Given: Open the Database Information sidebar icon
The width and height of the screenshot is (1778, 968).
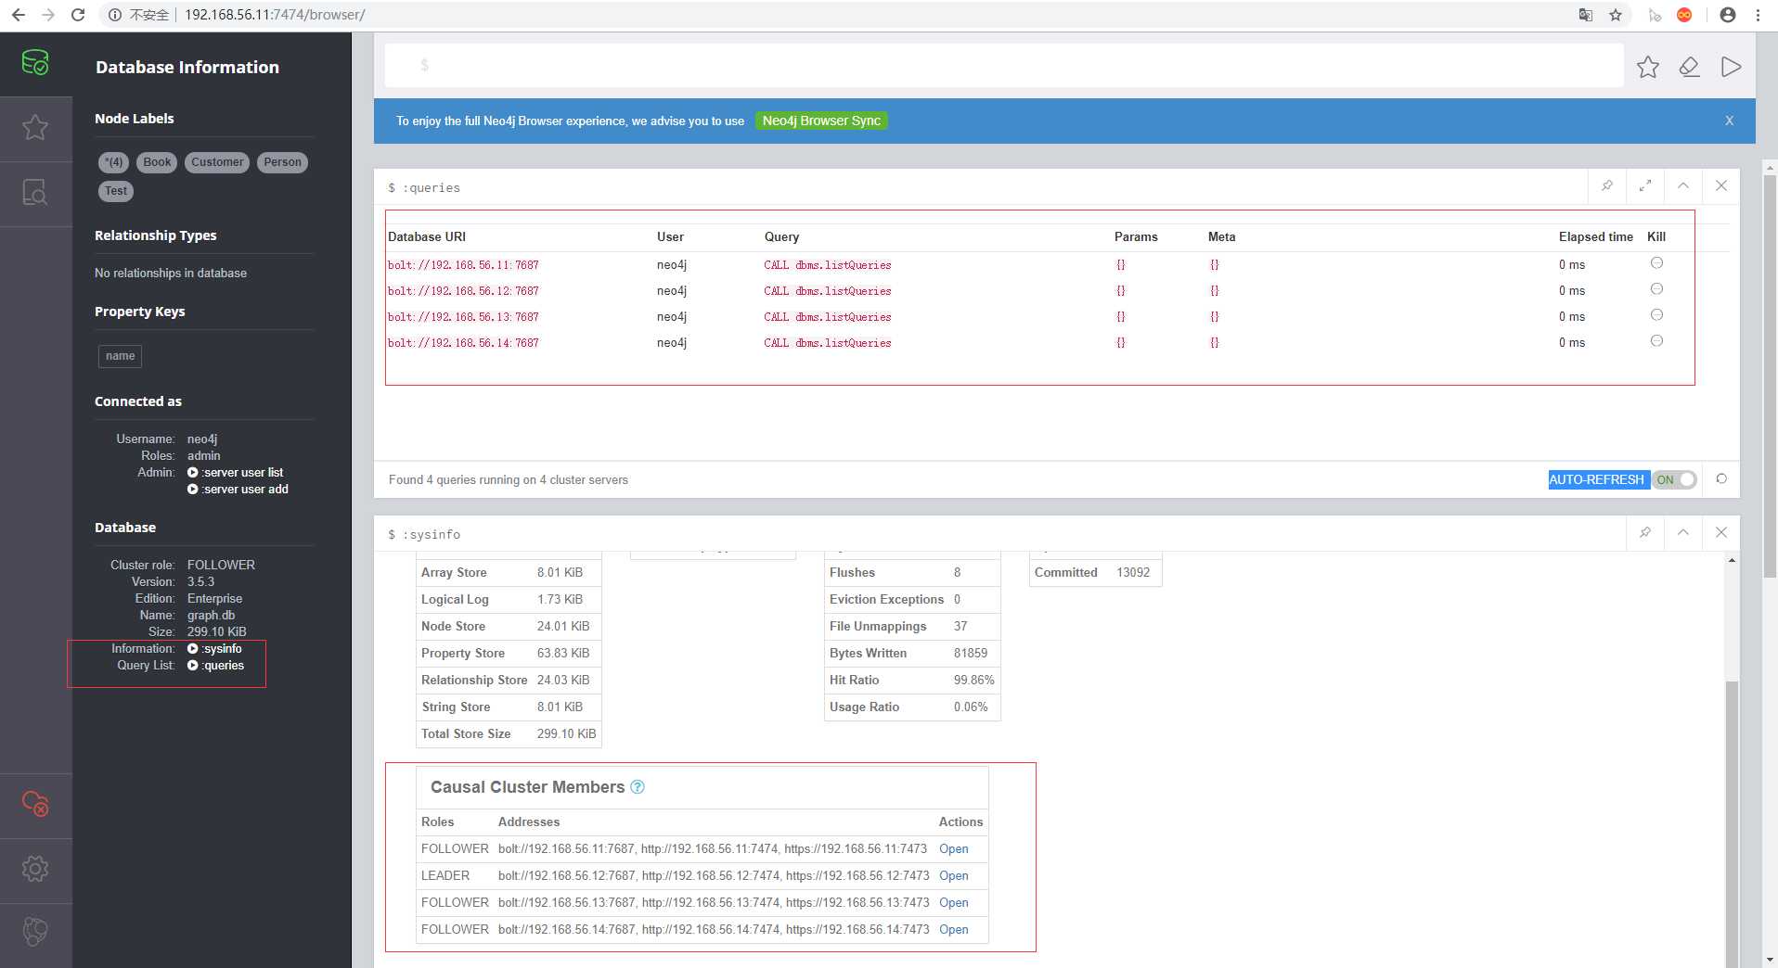Looking at the screenshot, I should pos(35,63).
